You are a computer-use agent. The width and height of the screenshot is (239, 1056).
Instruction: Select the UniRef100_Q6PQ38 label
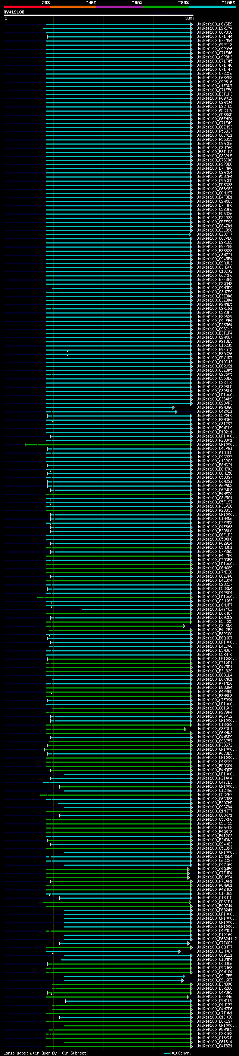click(214, 32)
